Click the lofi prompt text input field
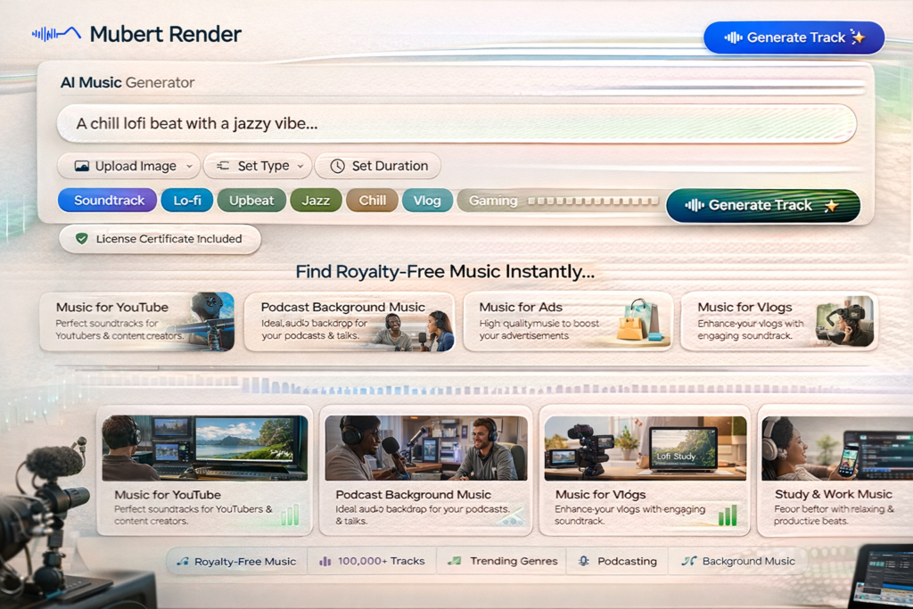The image size is (913, 609). pyautogui.click(x=456, y=123)
